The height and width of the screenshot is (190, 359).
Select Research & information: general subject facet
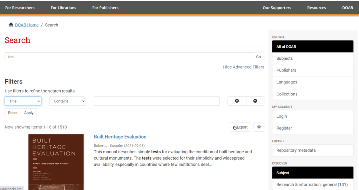(x=312, y=184)
